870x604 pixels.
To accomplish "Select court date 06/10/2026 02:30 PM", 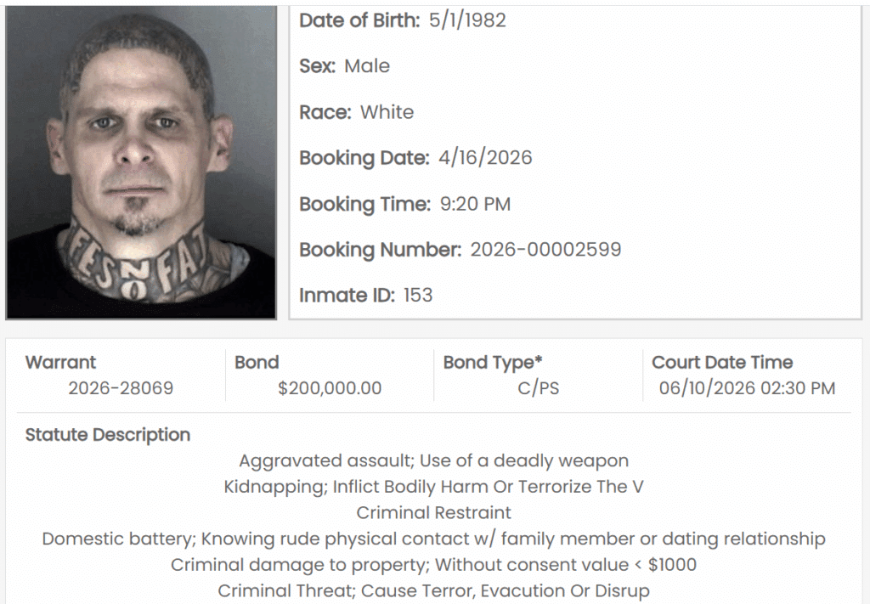I will pyautogui.click(x=747, y=387).
